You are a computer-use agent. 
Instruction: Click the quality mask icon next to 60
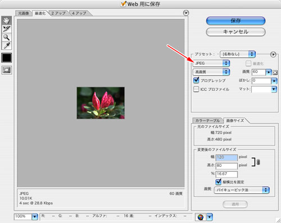[275, 72]
